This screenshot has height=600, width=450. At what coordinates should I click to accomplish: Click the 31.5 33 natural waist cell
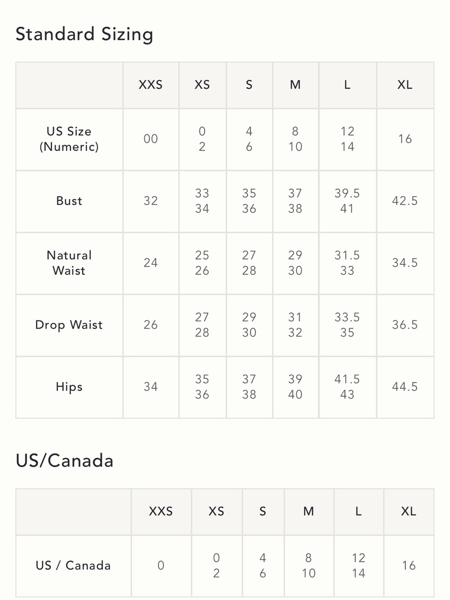347,263
